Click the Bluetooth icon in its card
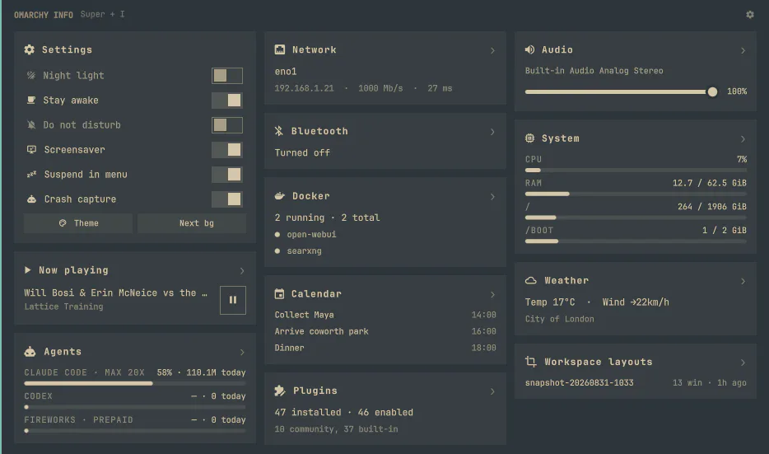Image resolution: width=769 pixels, height=454 pixels. pyautogui.click(x=278, y=131)
